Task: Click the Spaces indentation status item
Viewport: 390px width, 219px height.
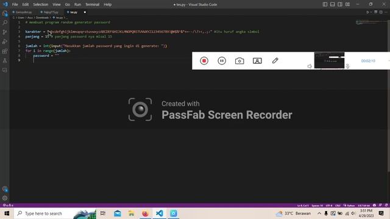Action: (317, 206)
